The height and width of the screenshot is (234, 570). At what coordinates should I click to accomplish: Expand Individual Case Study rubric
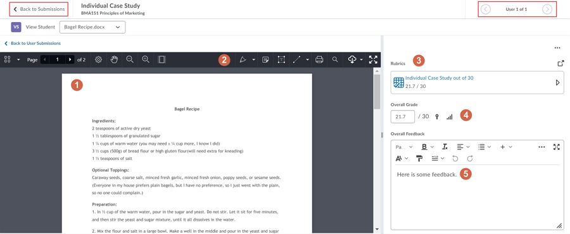(x=557, y=83)
